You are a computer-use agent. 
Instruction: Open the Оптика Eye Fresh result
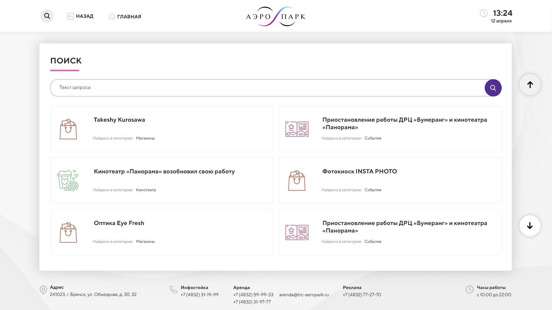pyautogui.click(x=119, y=223)
